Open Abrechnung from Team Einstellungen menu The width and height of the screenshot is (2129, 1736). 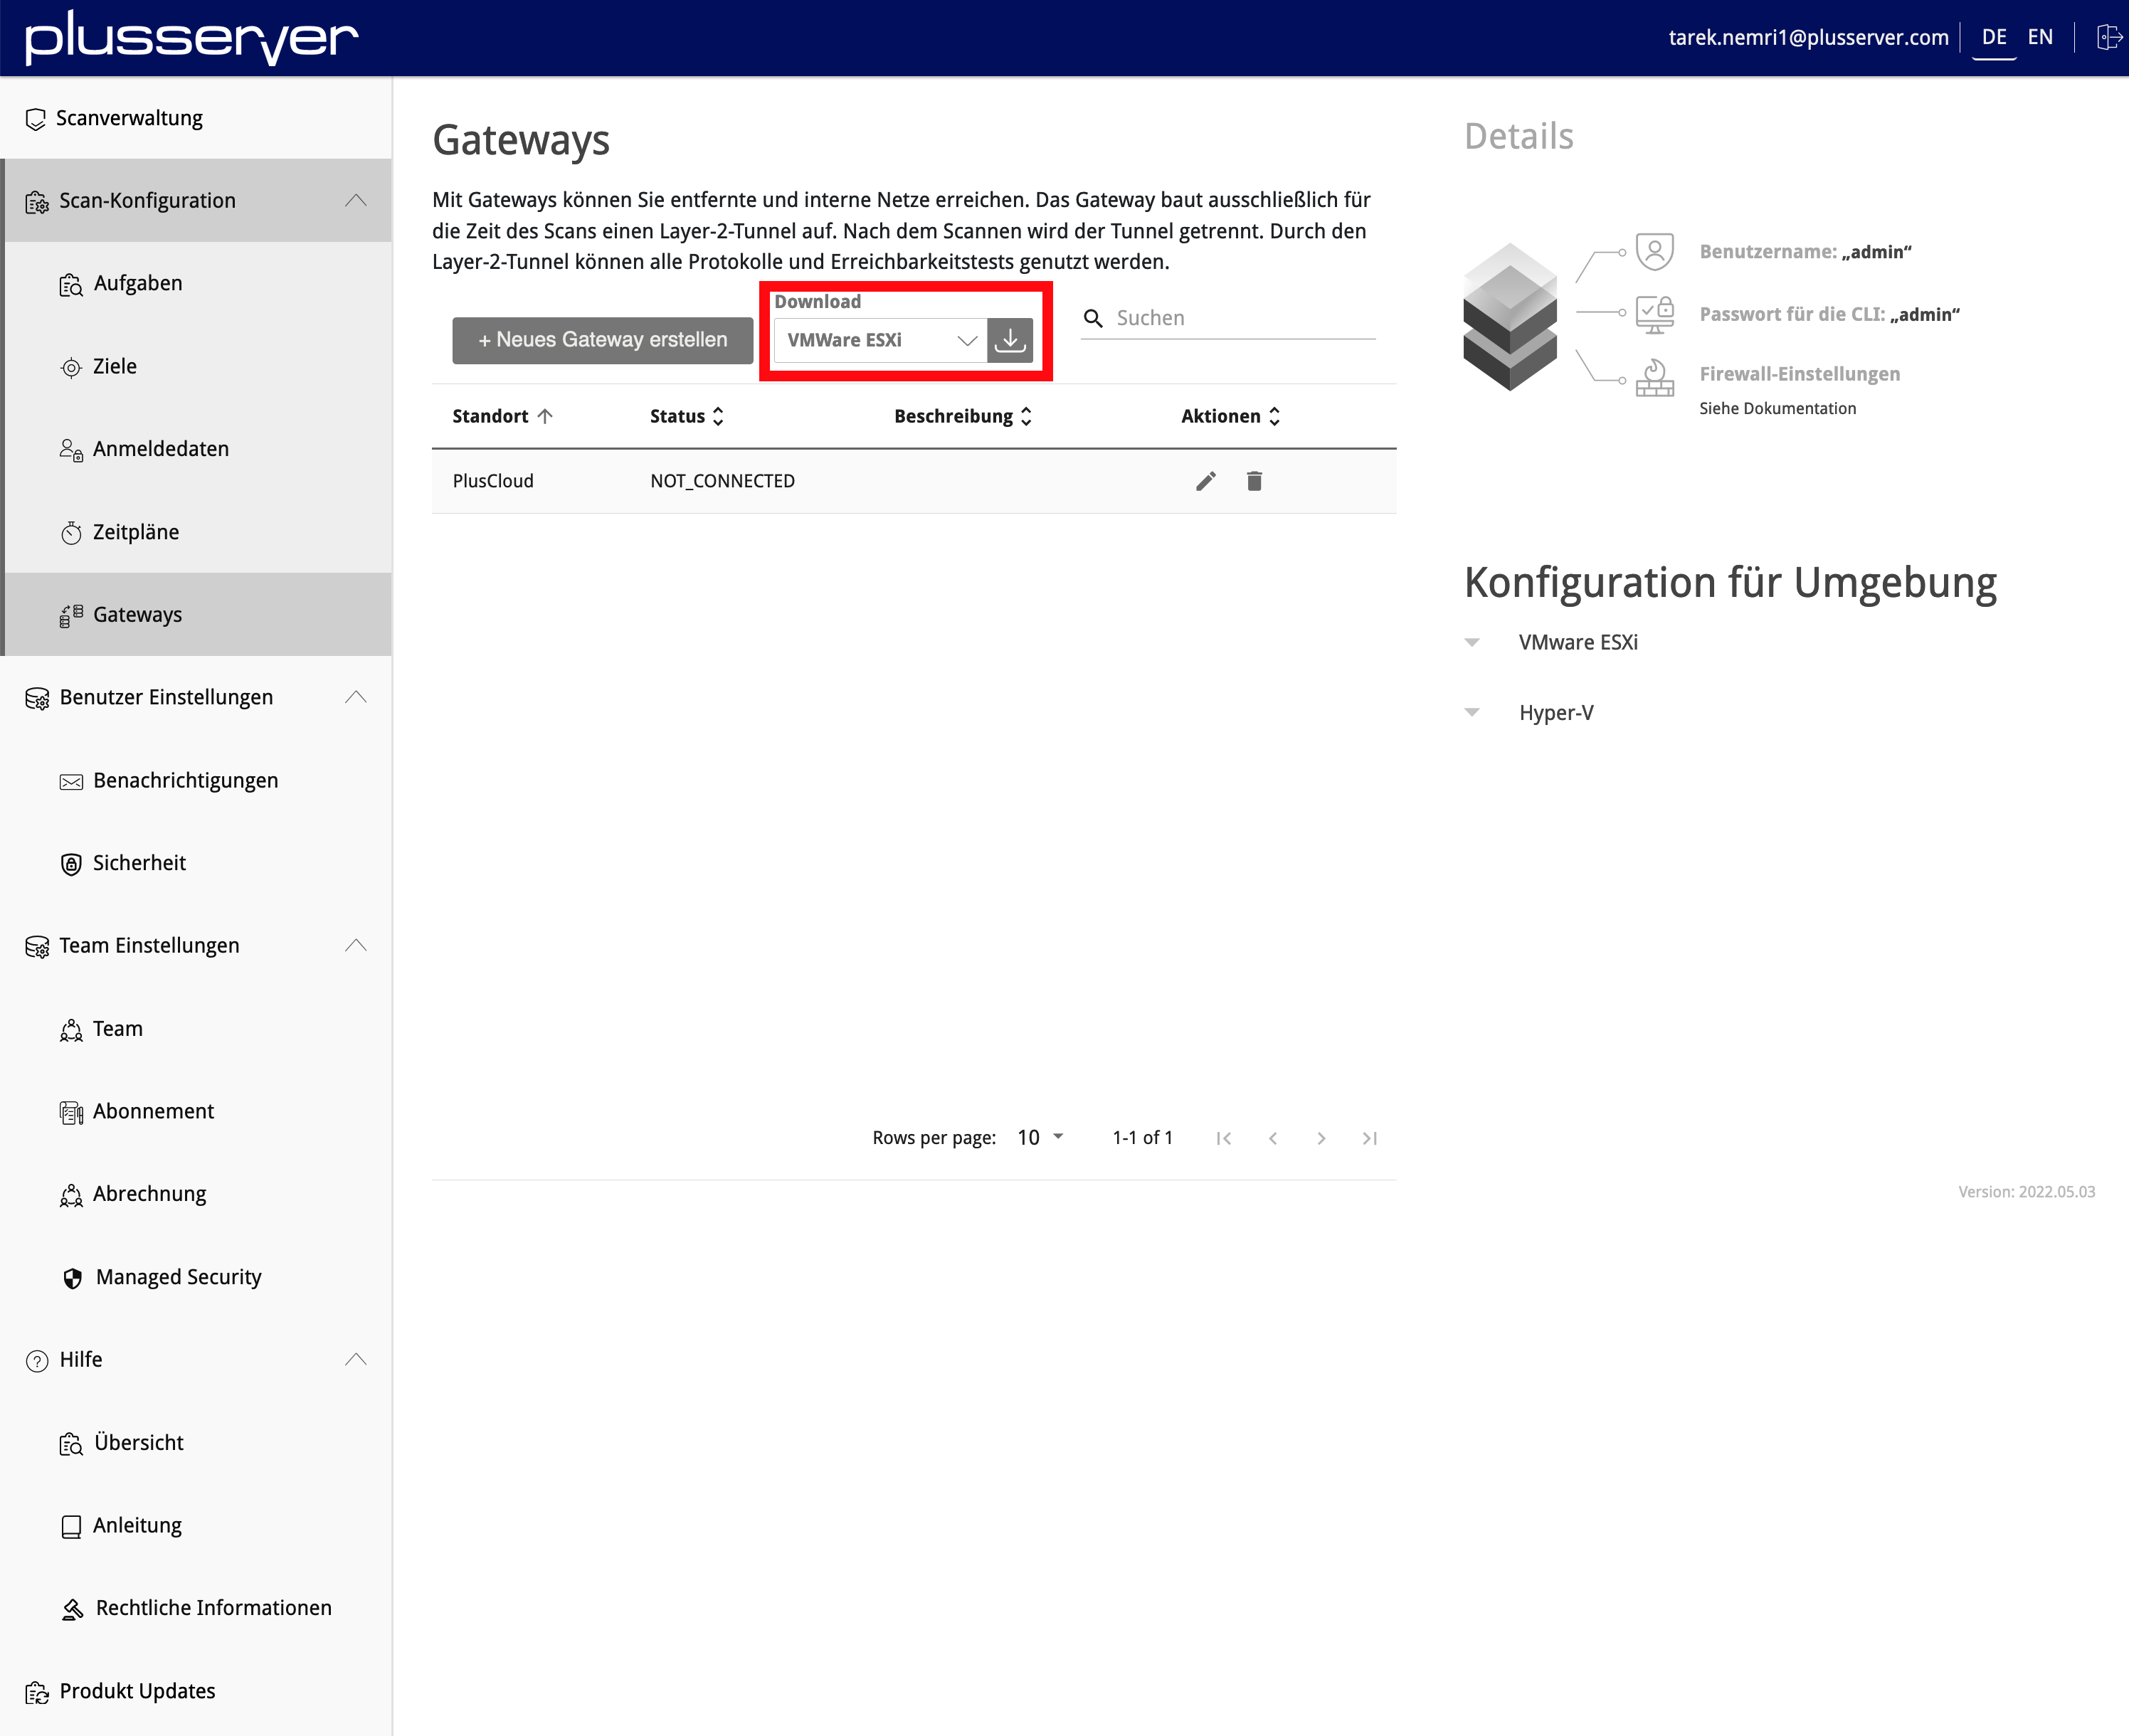(150, 1193)
